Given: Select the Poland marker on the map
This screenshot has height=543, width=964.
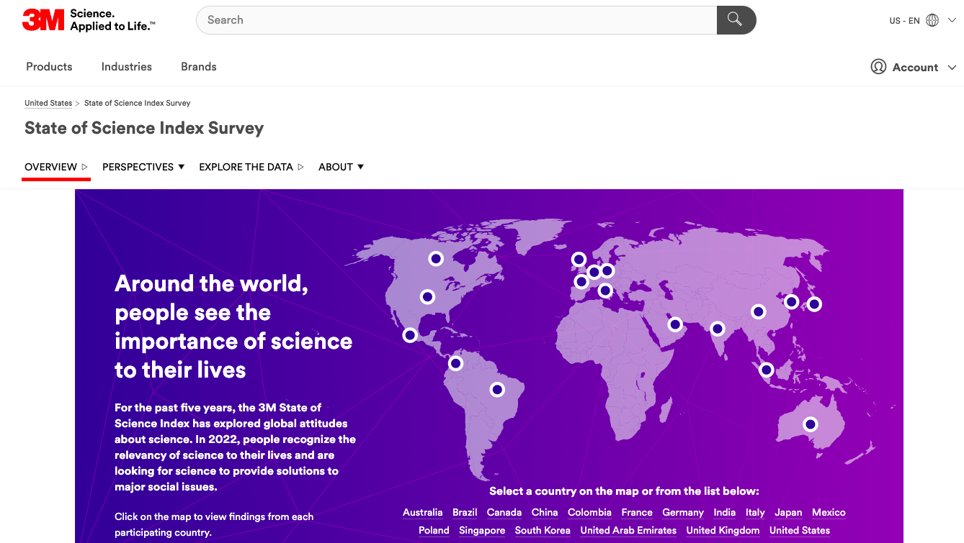Looking at the screenshot, I should coord(607,270).
